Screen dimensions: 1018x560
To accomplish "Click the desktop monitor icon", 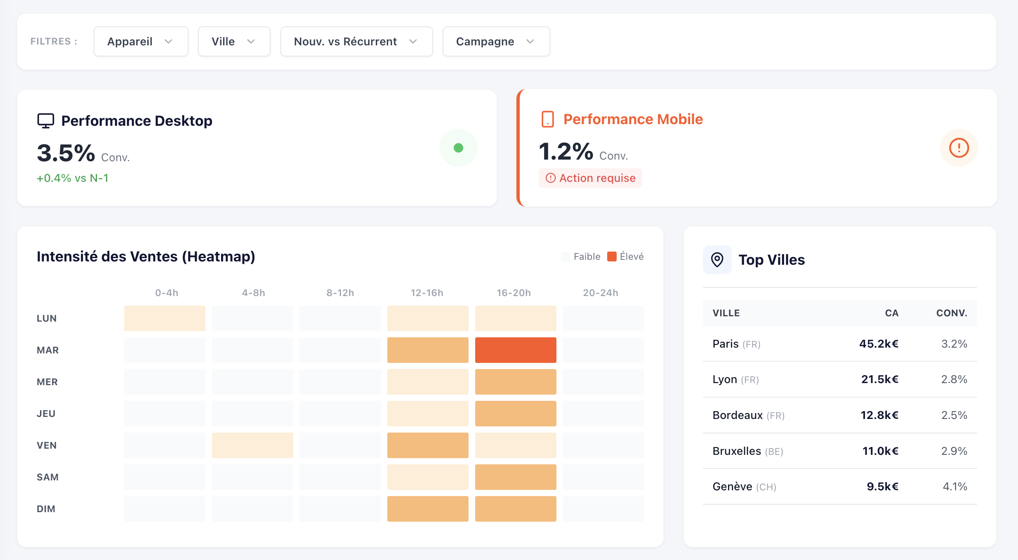I will click(45, 121).
